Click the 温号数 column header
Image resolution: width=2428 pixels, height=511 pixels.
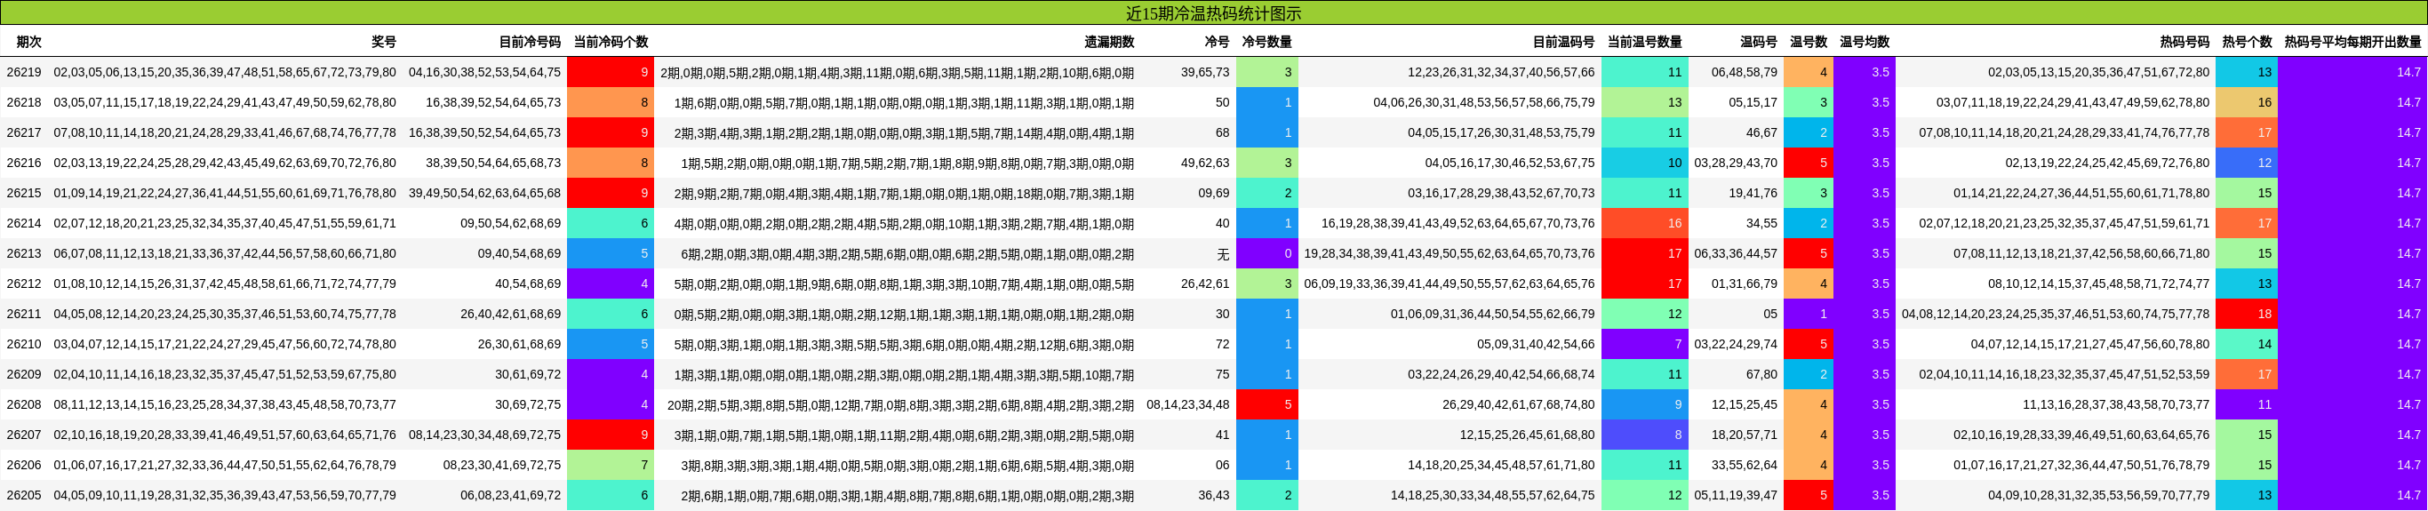pyautogui.click(x=1809, y=43)
